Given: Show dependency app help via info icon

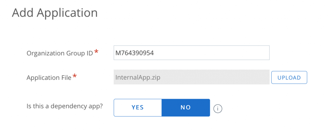Looking at the screenshot, I should pos(218,108).
